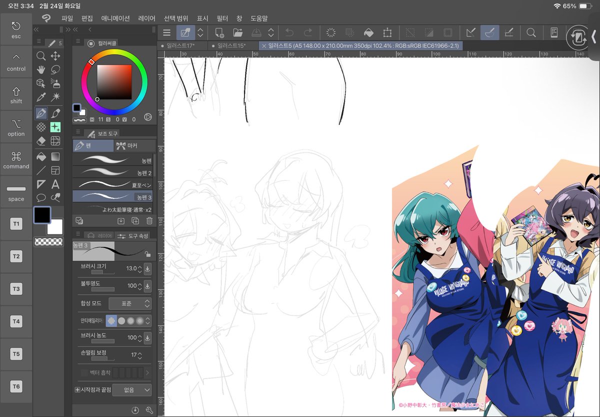The height and width of the screenshot is (417, 600).
Task: Select the Zoom magnifier tool
Action: (41, 55)
